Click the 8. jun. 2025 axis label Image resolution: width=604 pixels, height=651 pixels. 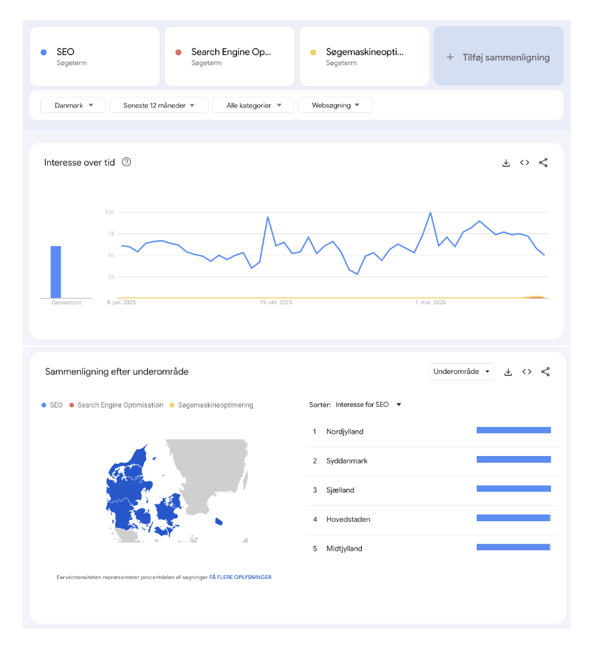pos(121,302)
